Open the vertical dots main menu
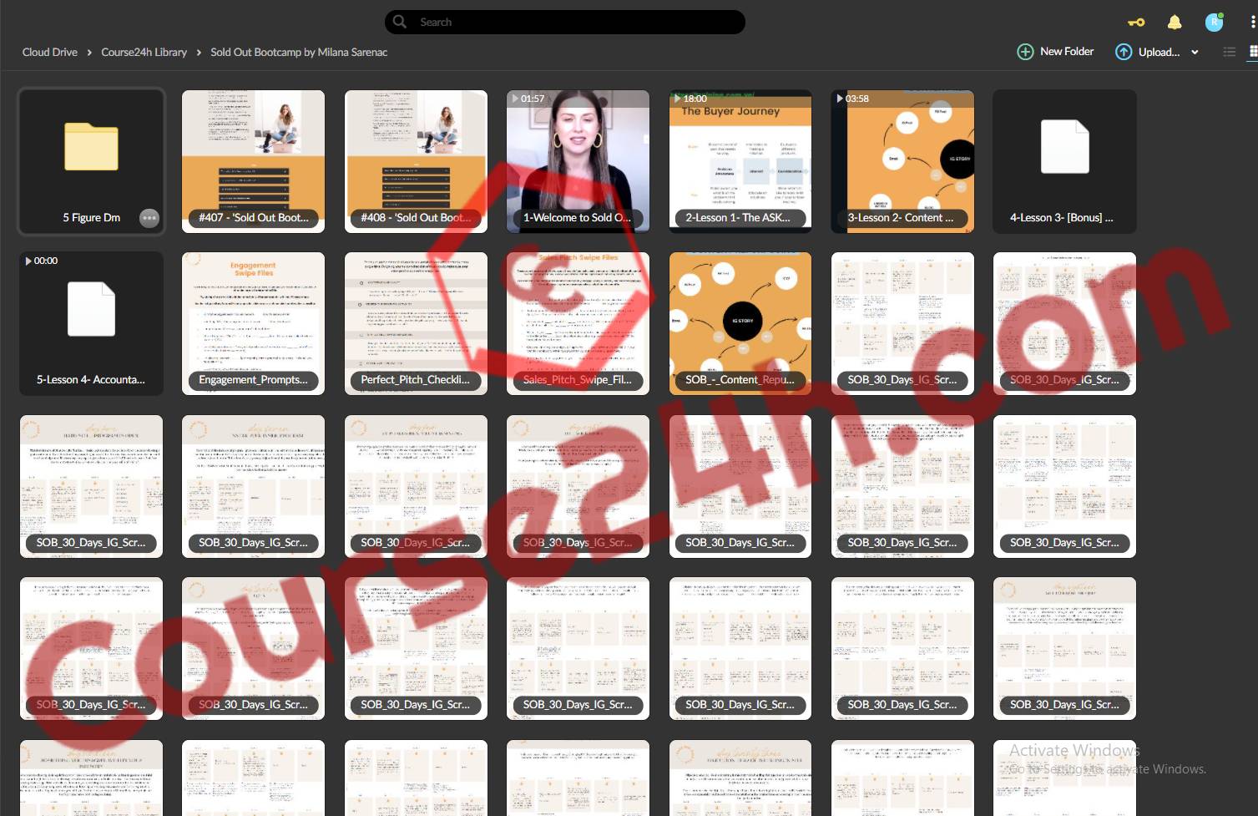Screen dimensions: 1258x816 [1252, 23]
